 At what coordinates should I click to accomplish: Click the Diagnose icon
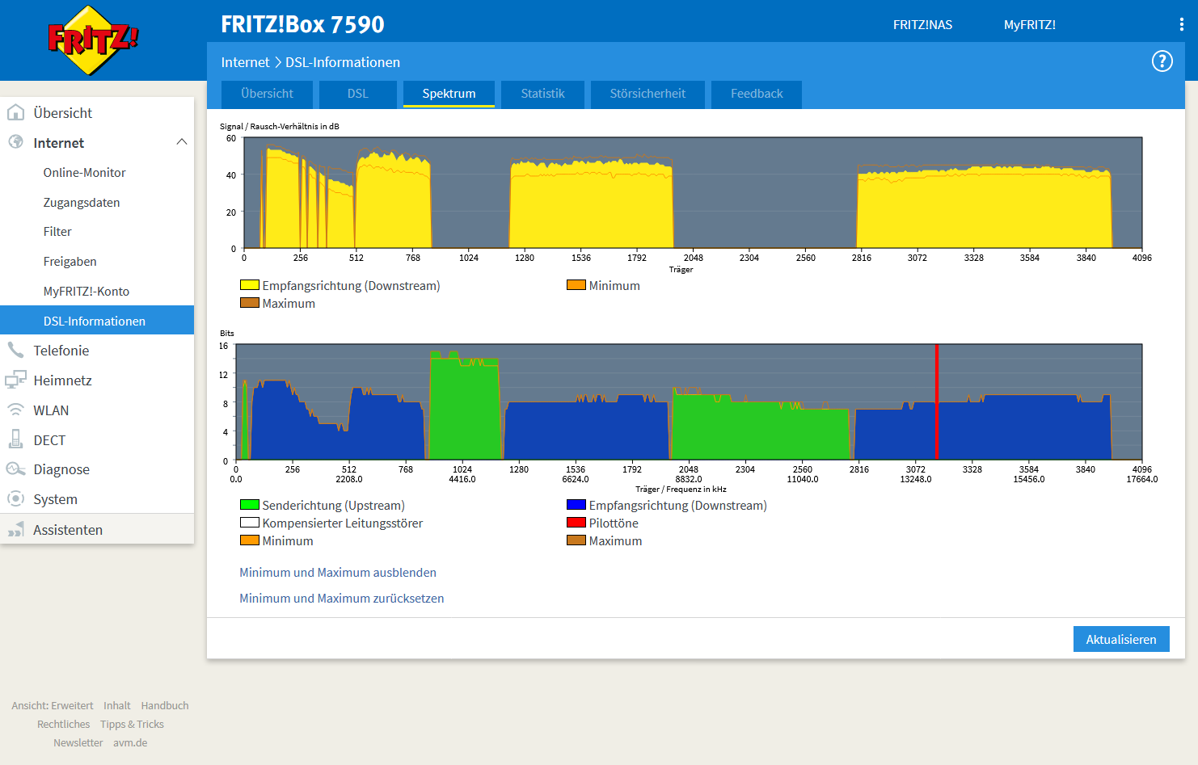pyautogui.click(x=15, y=469)
